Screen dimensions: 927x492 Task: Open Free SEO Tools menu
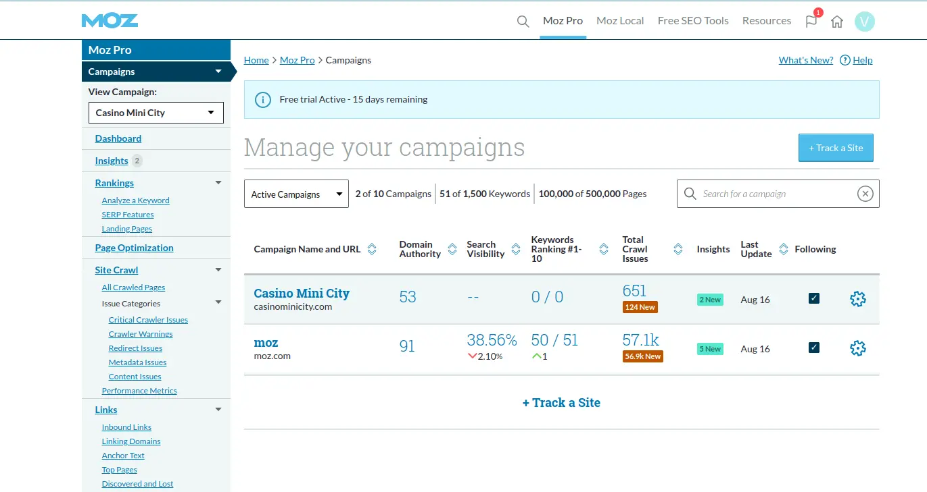coord(693,21)
